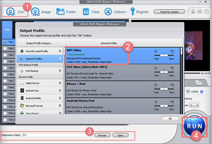Viewport: 212px width, 144px height.
Task: Click the Check for Update button
Action: click(169, 12)
